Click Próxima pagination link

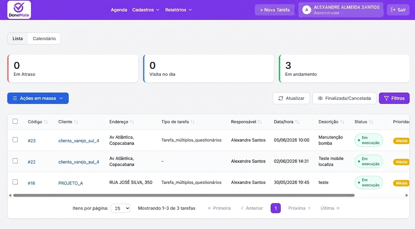click(299, 208)
